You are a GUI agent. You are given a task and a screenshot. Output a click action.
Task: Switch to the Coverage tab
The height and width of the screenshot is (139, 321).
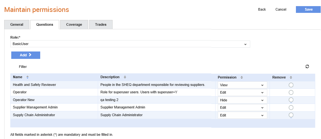click(74, 24)
